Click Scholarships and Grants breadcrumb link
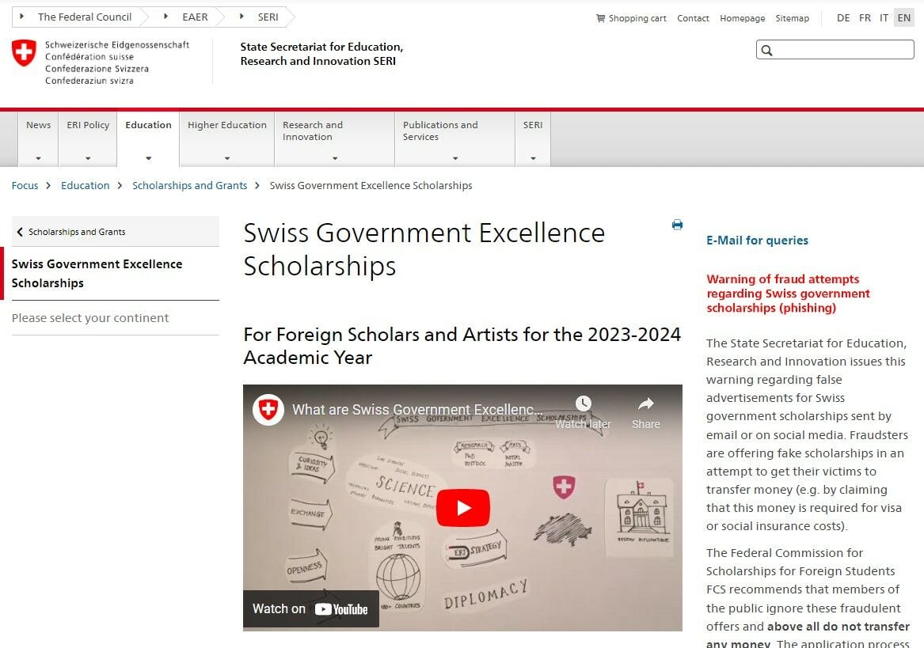The height and width of the screenshot is (648, 924). click(x=189, y=186)
